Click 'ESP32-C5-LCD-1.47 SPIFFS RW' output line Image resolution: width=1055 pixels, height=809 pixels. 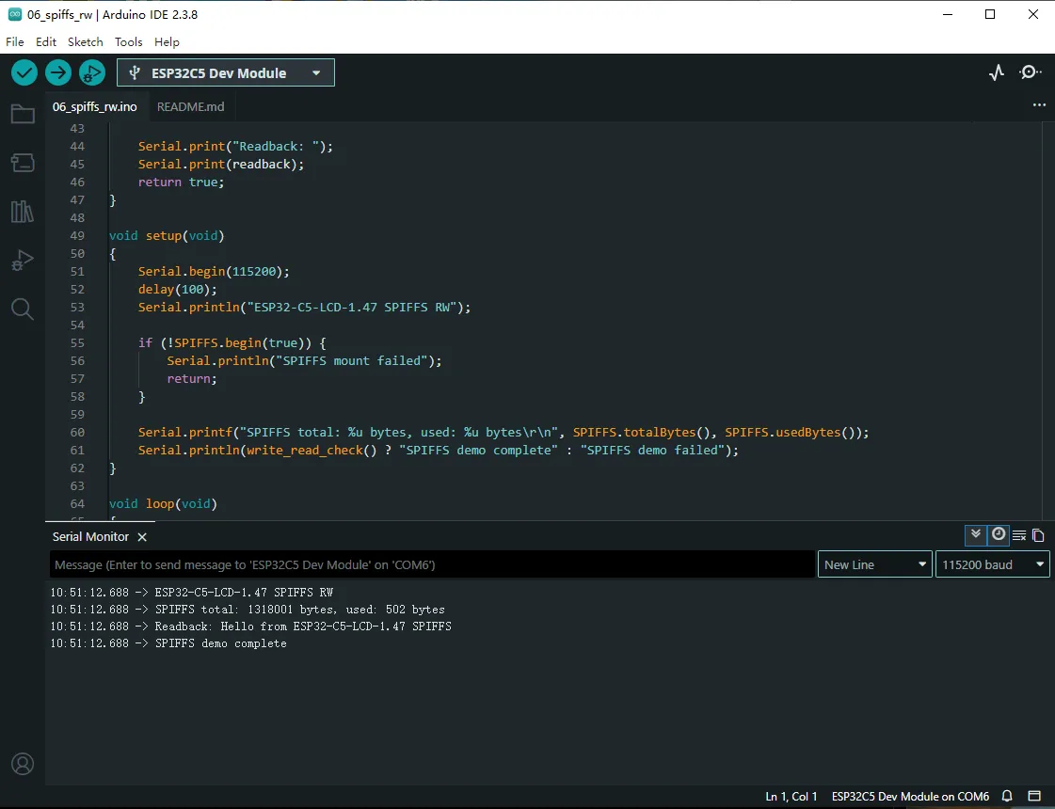click(x=244, y=593)
